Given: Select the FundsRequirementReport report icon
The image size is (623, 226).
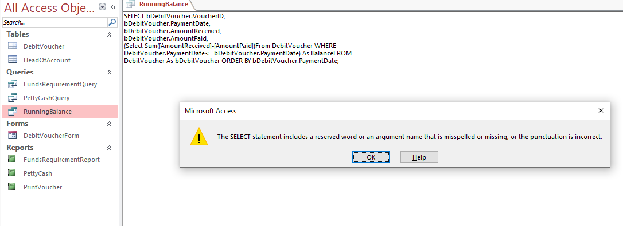Looking at the screenshot, I should (x=13, y=160).
